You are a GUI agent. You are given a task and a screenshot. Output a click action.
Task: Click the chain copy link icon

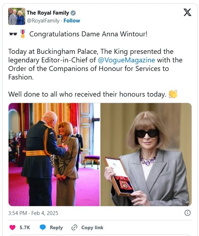point(74,227)
